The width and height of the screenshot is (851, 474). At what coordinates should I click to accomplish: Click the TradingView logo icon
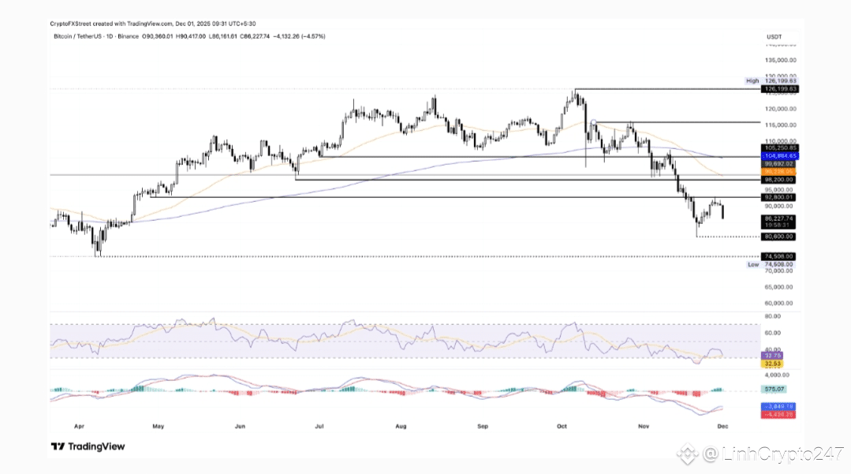click(x=58, y=446)
